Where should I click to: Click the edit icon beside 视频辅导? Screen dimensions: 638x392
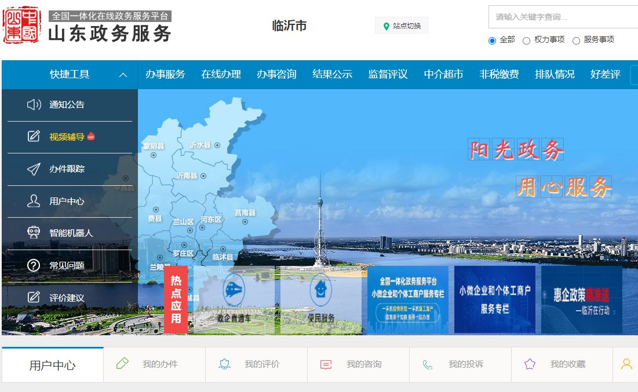[x=34, y=136]
